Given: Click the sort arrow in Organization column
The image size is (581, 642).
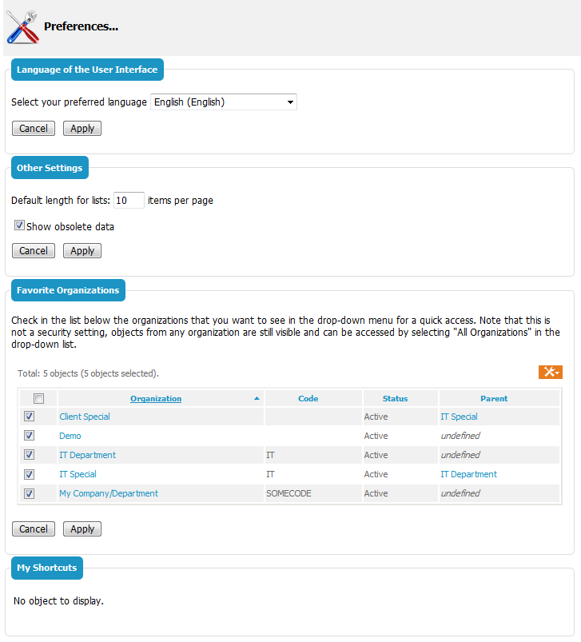Looking at the screenshot, I should click(257, 398).
